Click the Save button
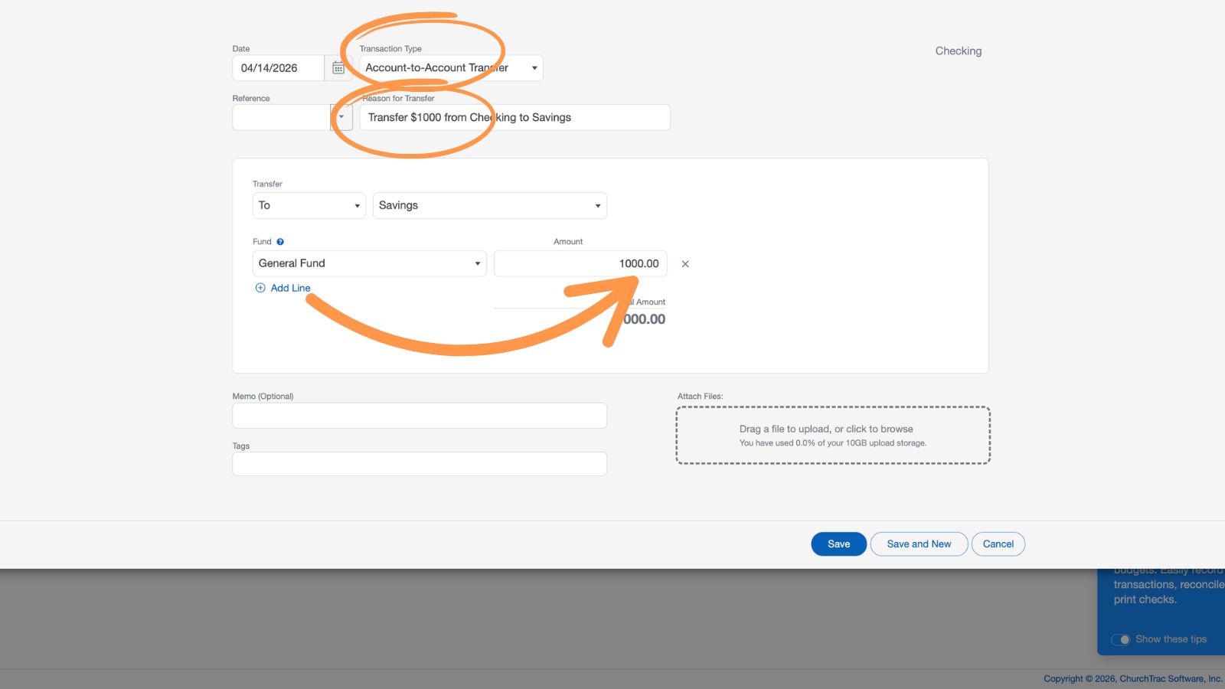This screenshot has width=1225, height=689. tap(838, 544)
